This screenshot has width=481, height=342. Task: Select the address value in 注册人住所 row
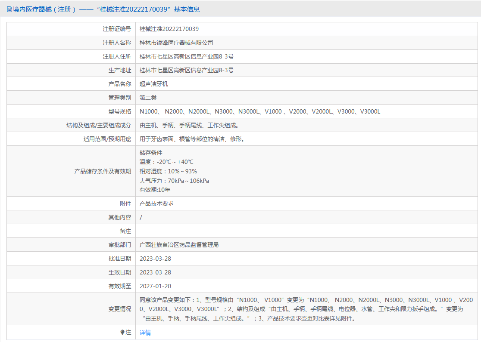click(x=187, y=56)
